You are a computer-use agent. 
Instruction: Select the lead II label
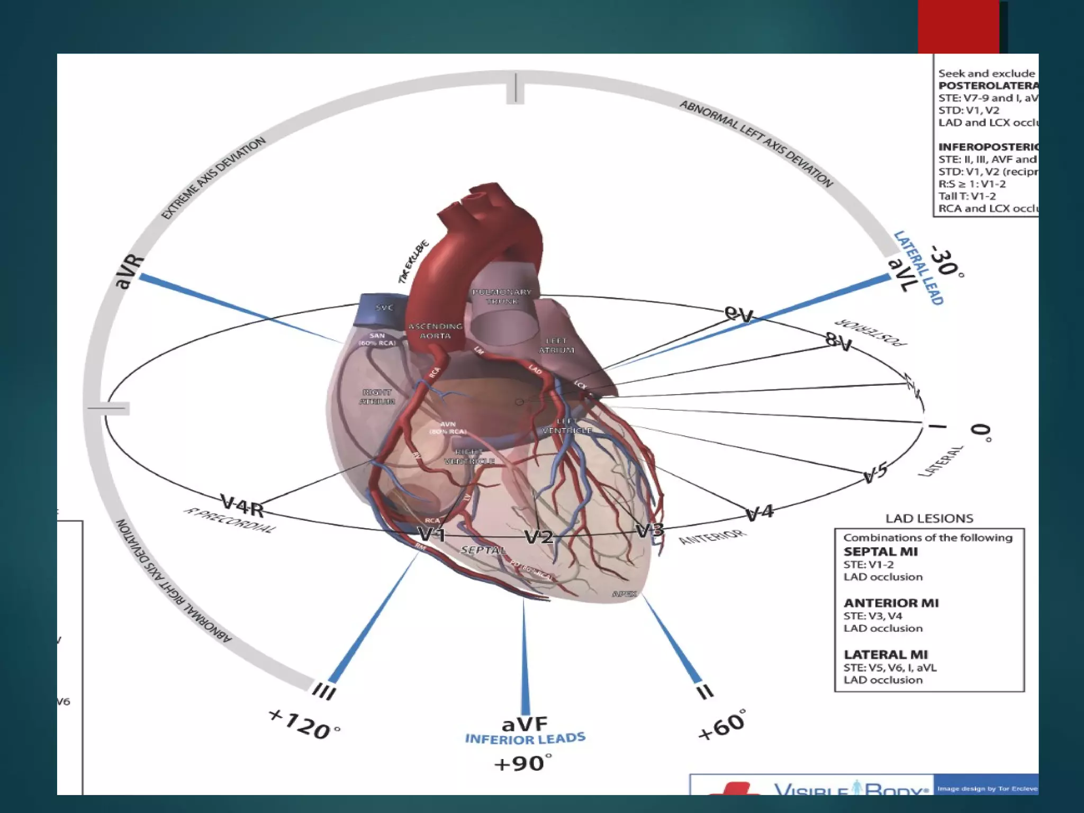click(704, 691)
